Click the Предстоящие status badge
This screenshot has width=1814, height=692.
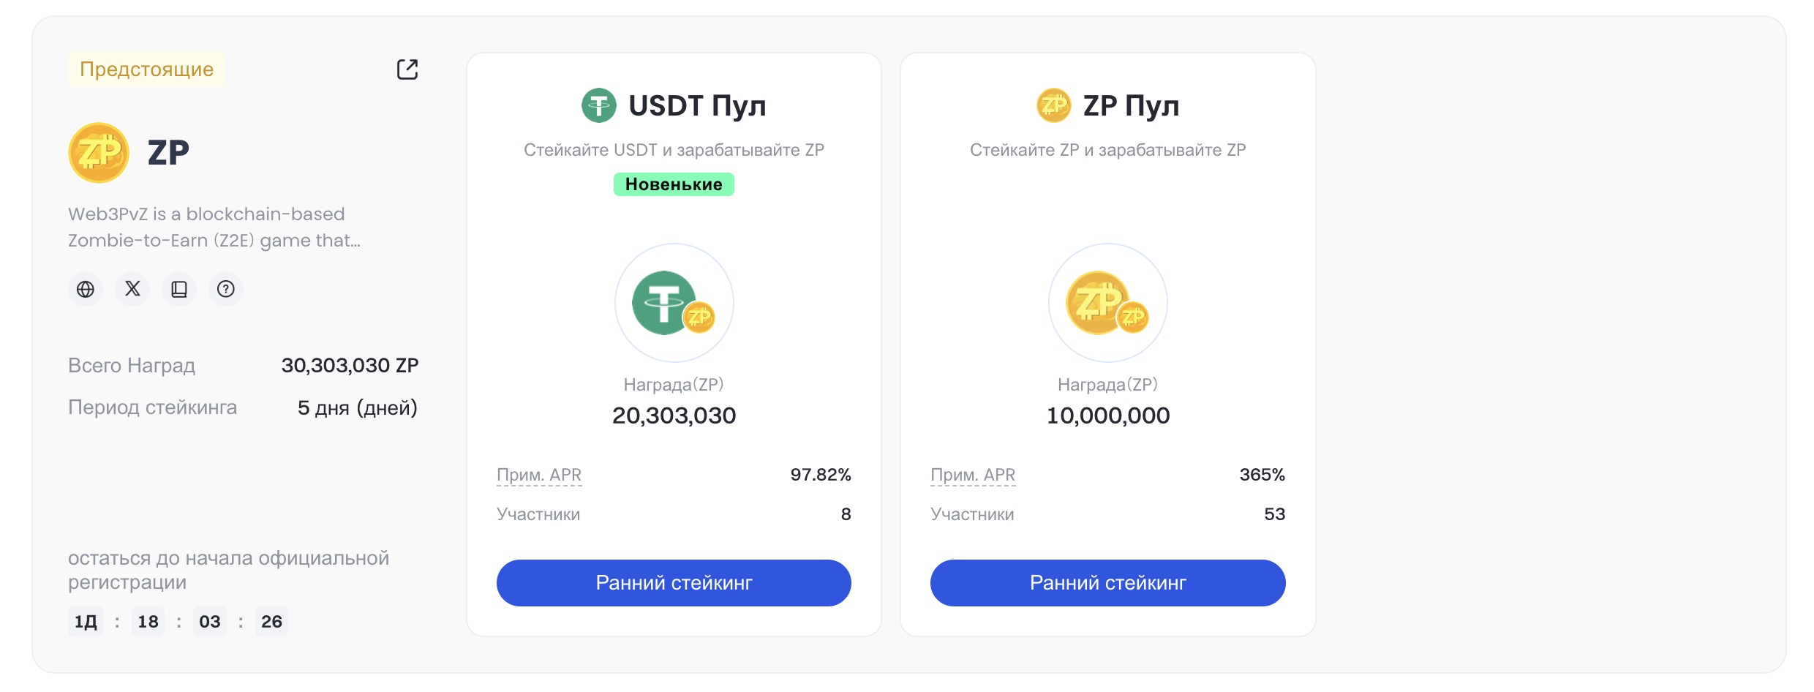tap(146, 69)
